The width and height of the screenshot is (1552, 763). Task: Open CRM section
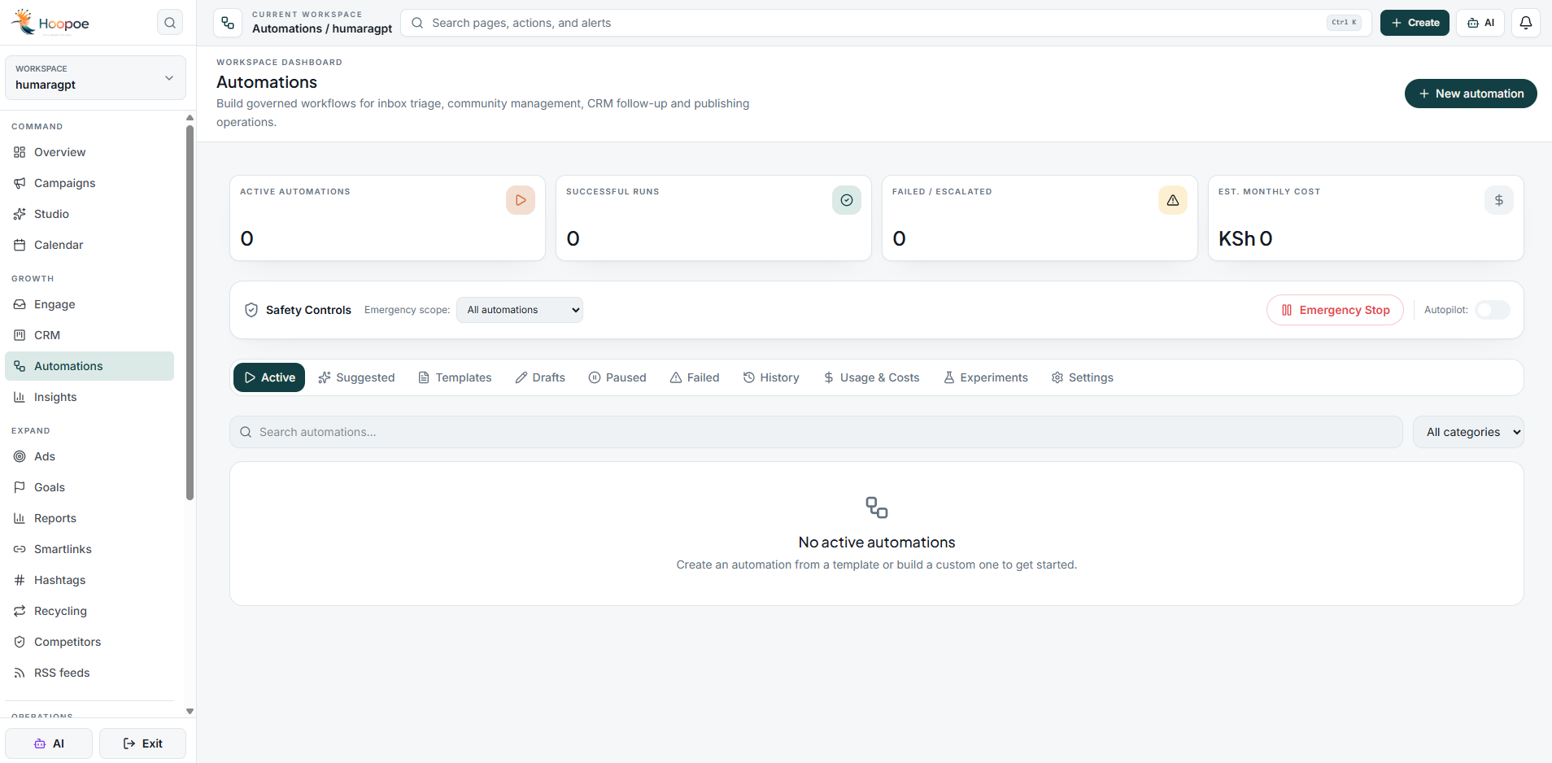pyautogui.click(x=89, y=335)
